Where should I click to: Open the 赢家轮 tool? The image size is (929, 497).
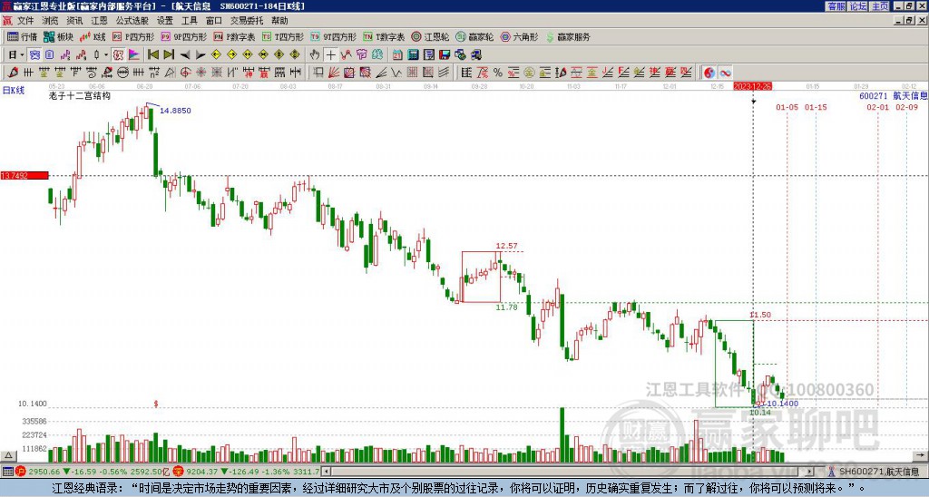click(x=474, y=36)
